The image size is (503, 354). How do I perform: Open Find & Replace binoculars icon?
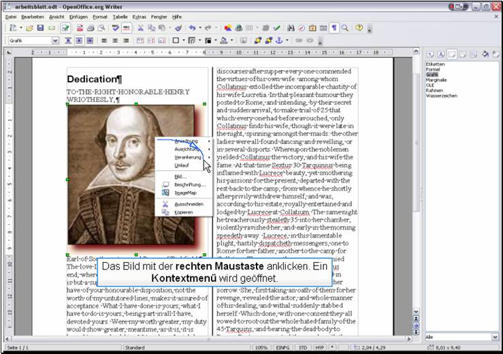[291, 28]
